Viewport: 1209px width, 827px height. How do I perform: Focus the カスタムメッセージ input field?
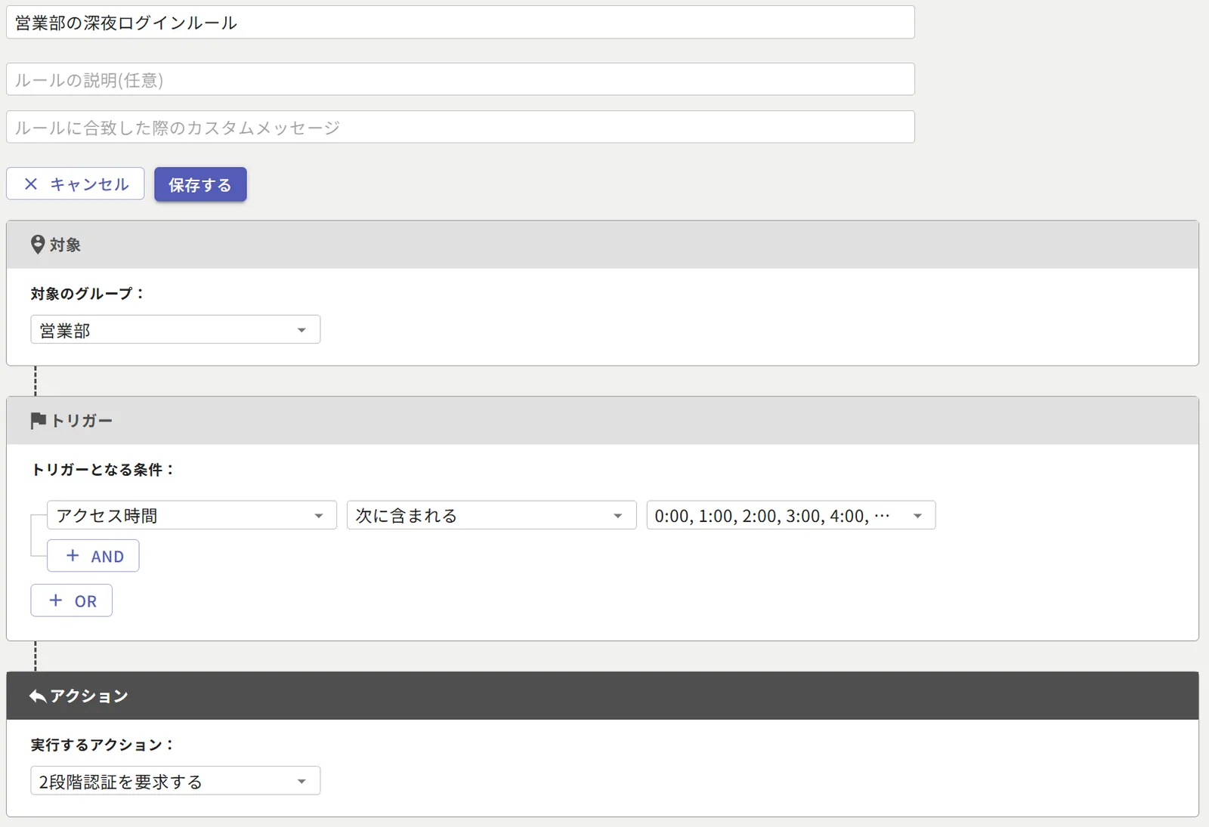[460, 127]
